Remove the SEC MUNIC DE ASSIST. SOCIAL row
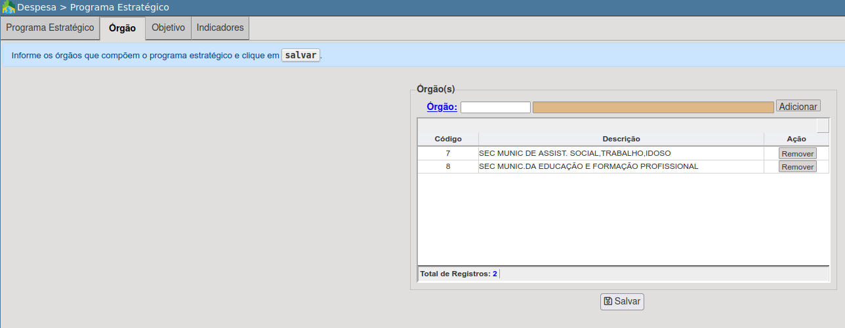 (x=797, y=154)
